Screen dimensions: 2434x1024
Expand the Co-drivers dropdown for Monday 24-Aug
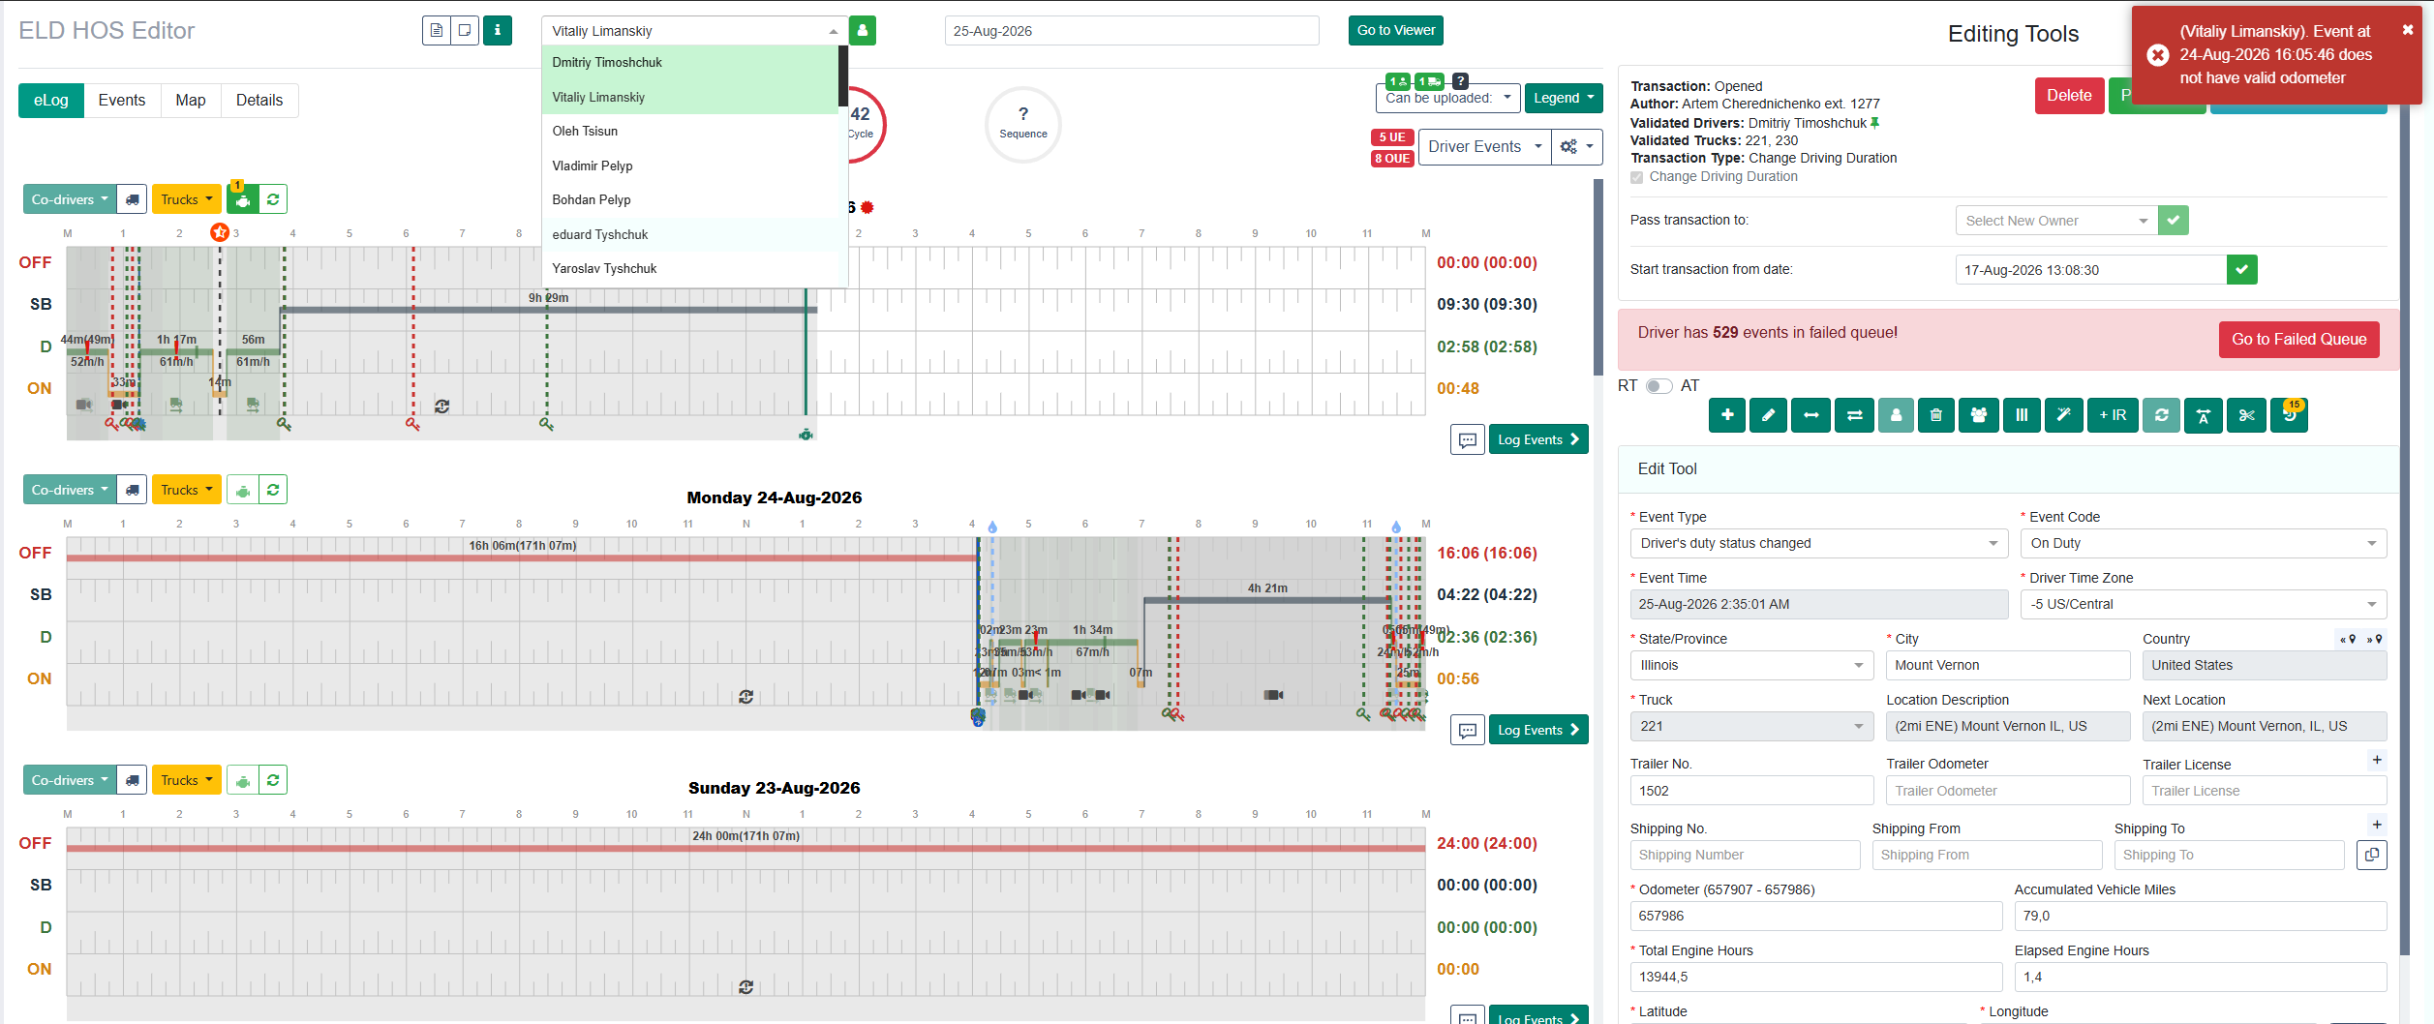coord(70,490)
